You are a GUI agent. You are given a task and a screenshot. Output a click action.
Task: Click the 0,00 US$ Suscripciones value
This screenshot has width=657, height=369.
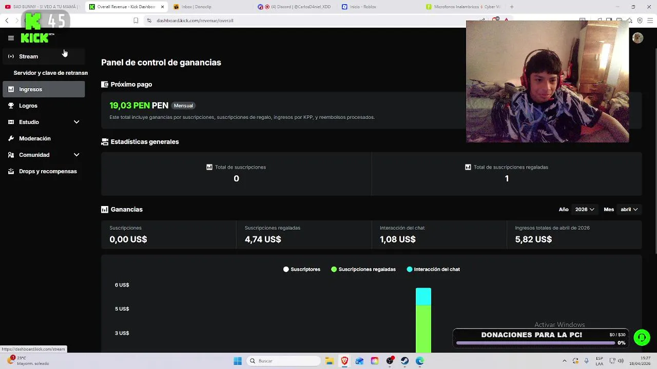click(128, 239)
